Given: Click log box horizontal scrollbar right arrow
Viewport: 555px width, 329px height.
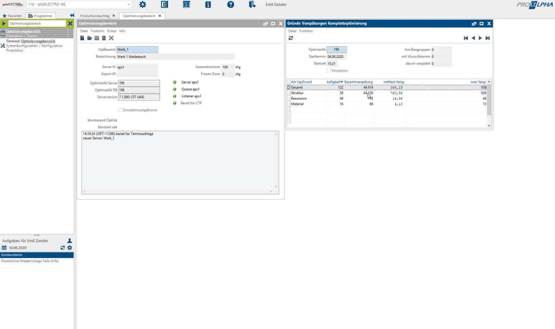Looking at the screenshot, I should pos(271,191).
